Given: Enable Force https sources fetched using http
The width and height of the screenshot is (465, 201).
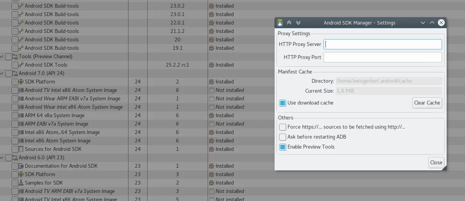Looking at the screenshot, I should pos(283,127).
